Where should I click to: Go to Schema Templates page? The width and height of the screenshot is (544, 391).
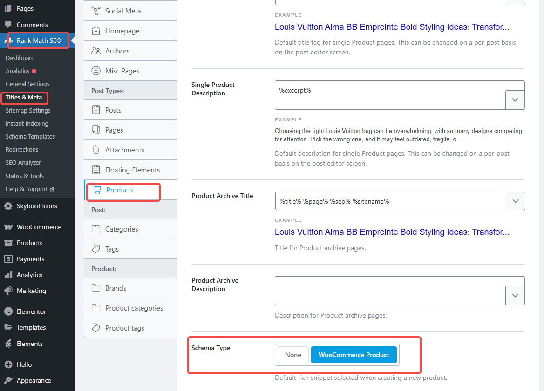[30, 137]
